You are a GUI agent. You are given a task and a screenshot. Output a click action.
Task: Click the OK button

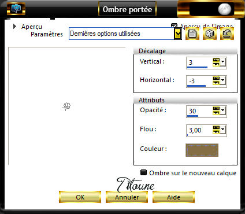pyautogui.click(x=80, y=197)
